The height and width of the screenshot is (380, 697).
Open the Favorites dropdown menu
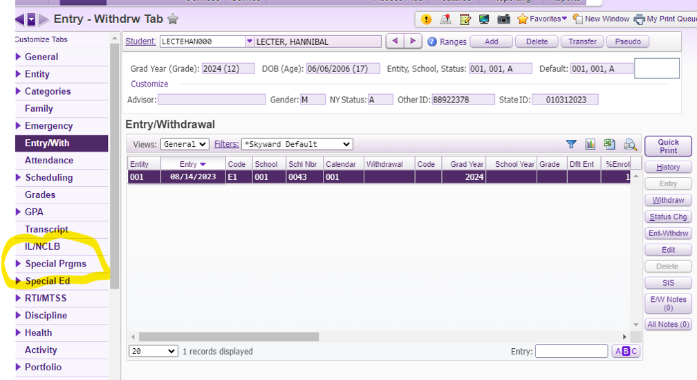coord(543,19)
